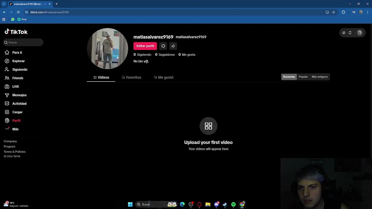Open the Actividad notifications

point(16,104)
